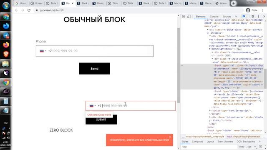This screenshot has height=150, width=267.
Task: Open the Guest profile button
Action: [x=252, y=10]
